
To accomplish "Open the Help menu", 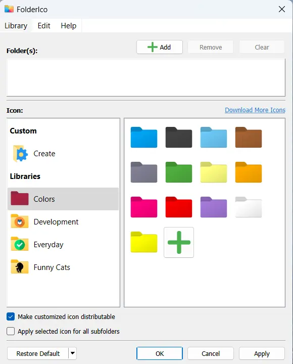I will pyautogui.click(x=68, y=26).
